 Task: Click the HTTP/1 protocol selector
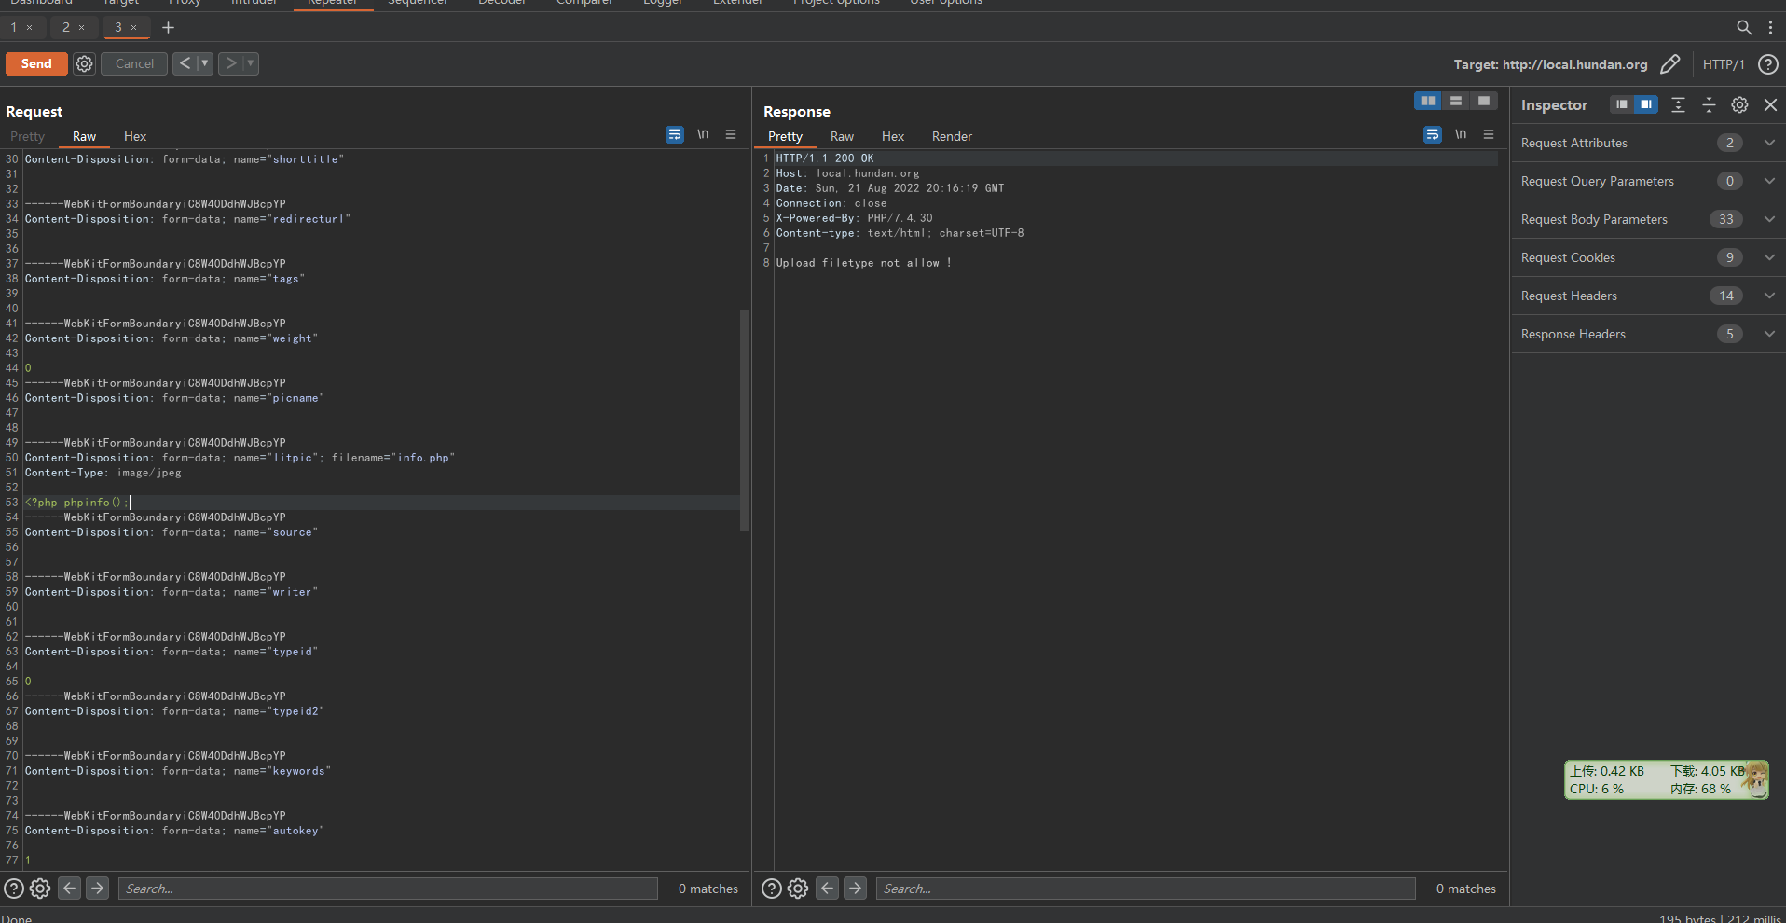pos(1723,64)
